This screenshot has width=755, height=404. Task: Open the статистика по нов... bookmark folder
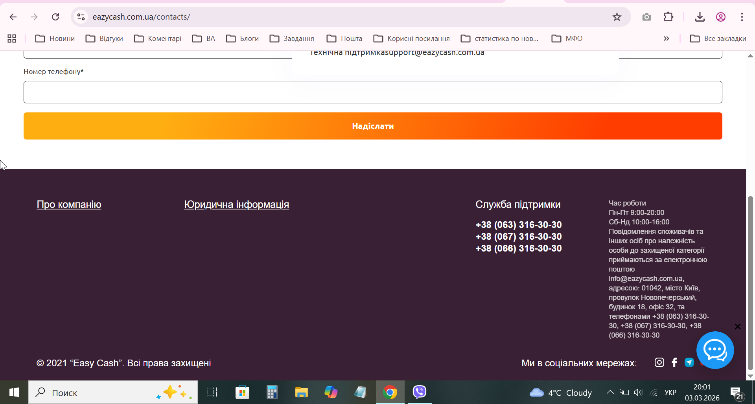click(x=499, y=39)
